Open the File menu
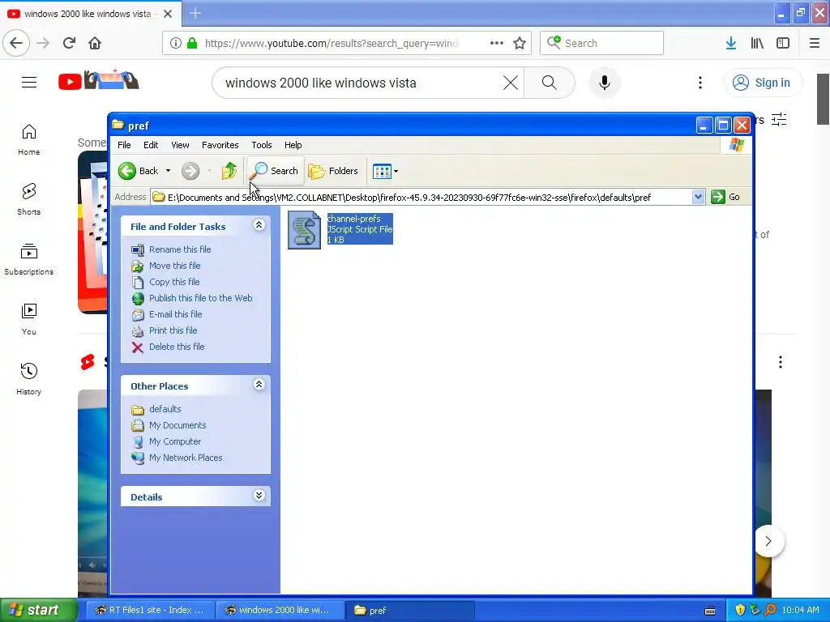 (124, 145)
